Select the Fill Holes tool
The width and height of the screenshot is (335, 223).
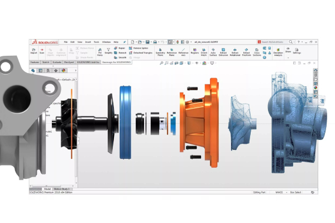[99, 52]
